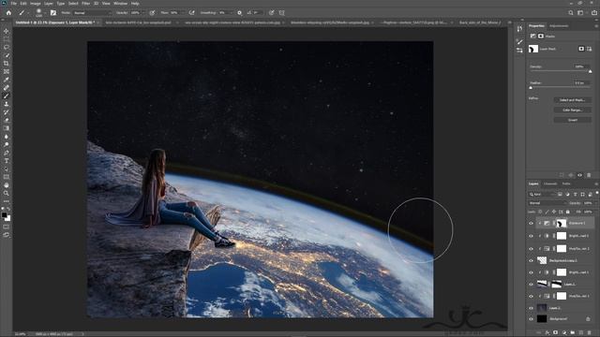600x337 pixels.
Task: Select the Background copy 2 layer thumbnail
Action: [542, 260]
